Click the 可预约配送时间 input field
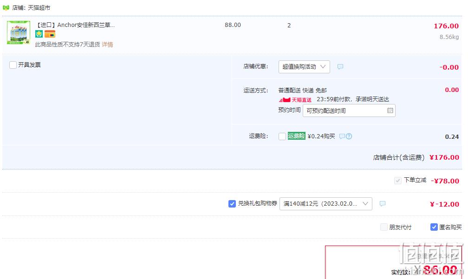This screenshot has height=279, width=468. point(349,110)
